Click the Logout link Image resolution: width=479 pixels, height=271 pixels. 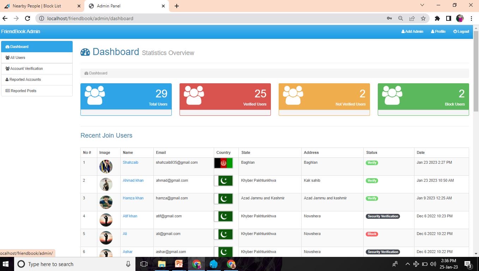tap(461, 31)
